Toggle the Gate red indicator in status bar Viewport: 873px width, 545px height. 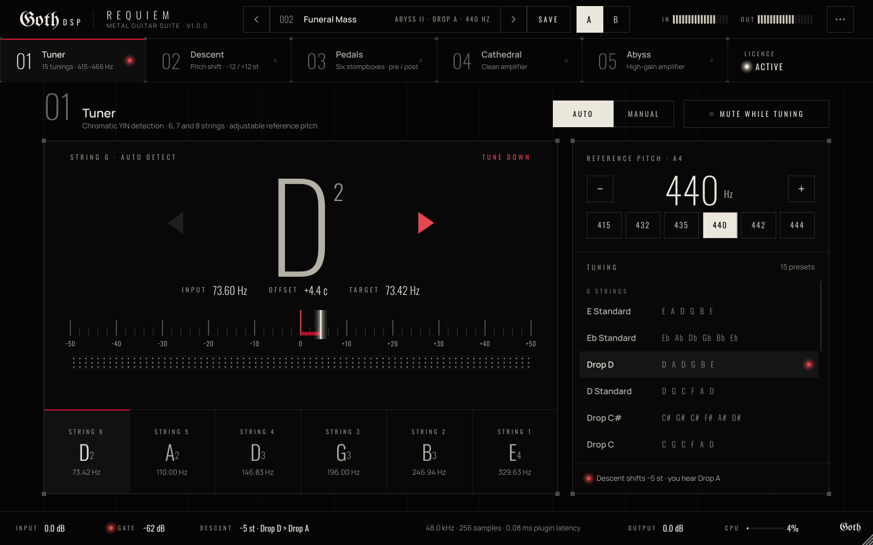pos(110,528)
